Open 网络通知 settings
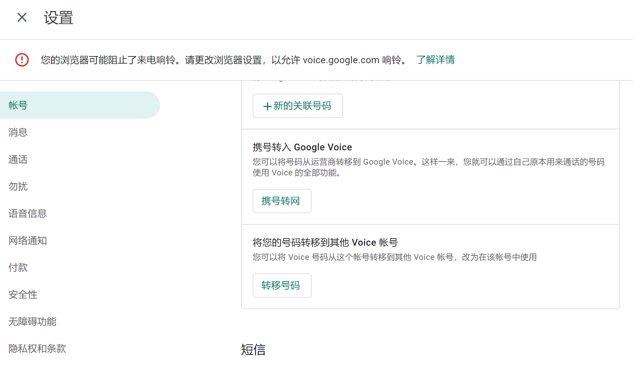633x368 pixels. click(x=28, y=240)
